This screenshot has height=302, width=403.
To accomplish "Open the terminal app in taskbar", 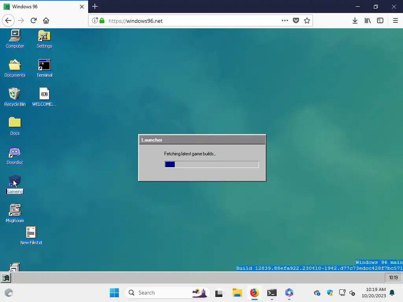I will pos(272,293).
